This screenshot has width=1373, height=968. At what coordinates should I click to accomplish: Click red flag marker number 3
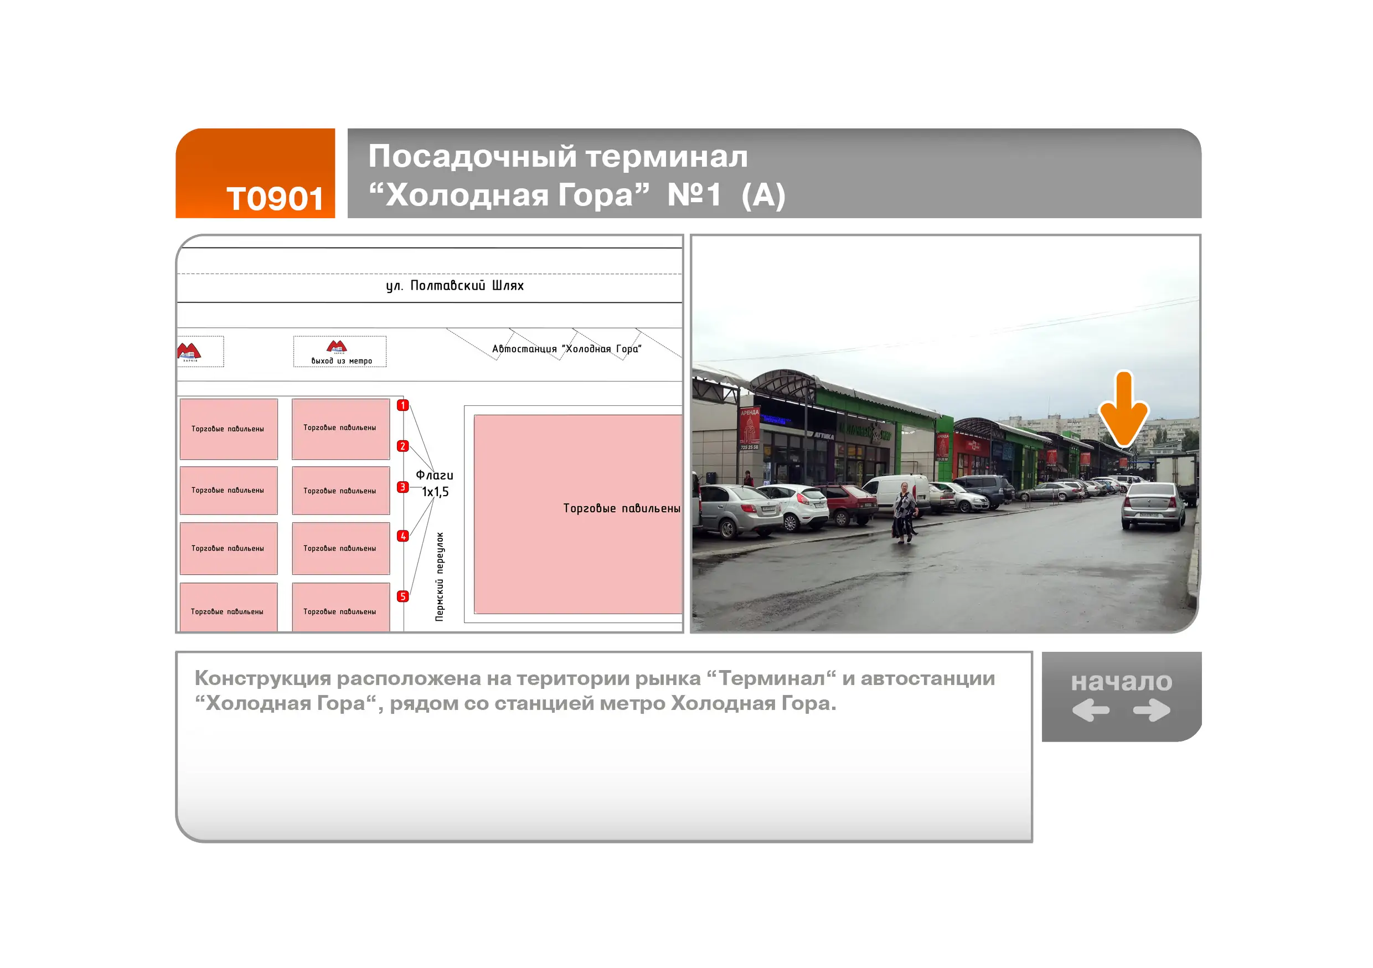[403, 487]
